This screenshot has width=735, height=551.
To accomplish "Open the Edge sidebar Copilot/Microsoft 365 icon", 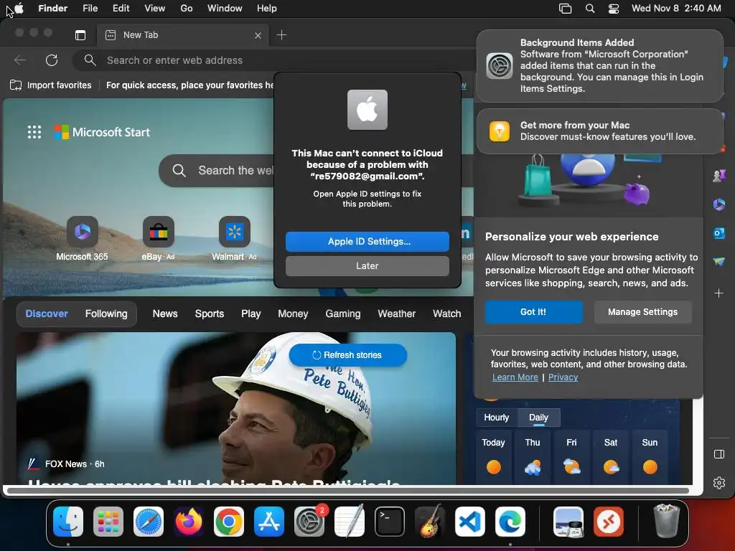I will pyautogui.click(x=719, y=204).
